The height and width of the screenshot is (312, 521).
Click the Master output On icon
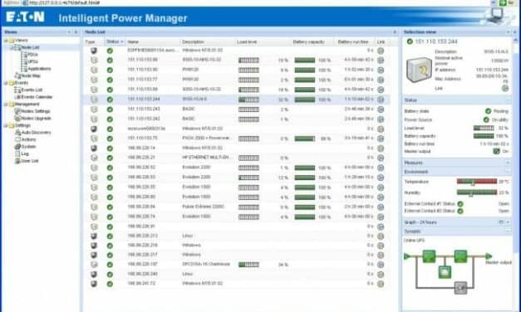[x=496, y=151]
